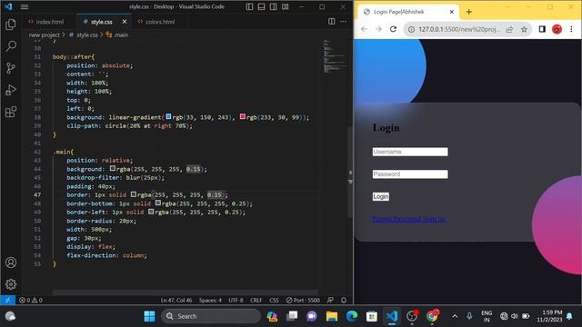The height and width of the screenshot is (327, 582).
Task: Open File Explorer from taskbar
Action: click(332, 316)
